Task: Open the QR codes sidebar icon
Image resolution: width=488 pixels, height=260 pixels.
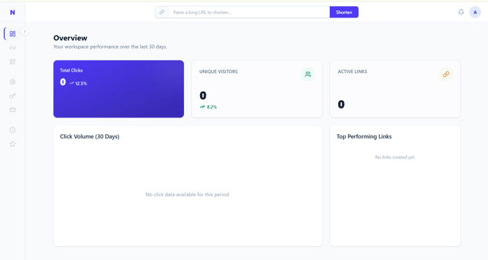Action: tap(13, 62)
